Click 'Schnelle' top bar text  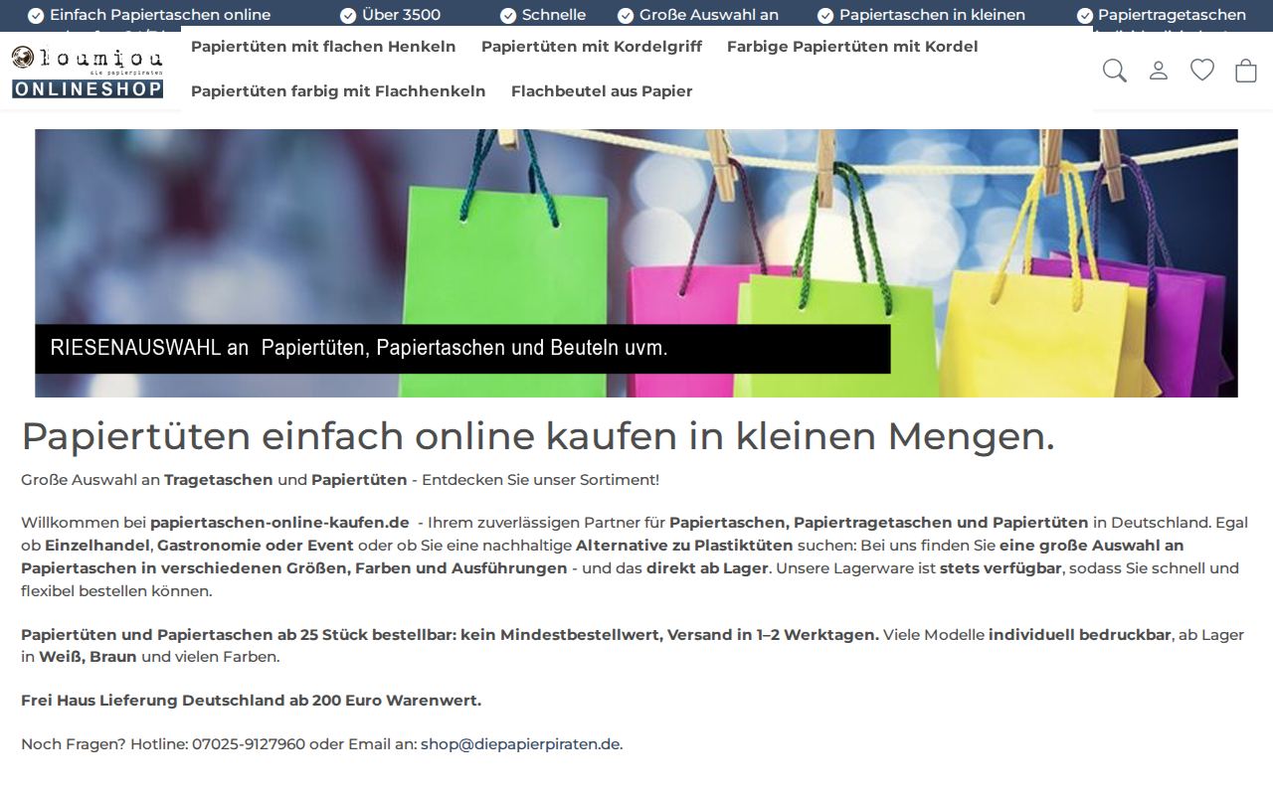click(x=554, y=15)
